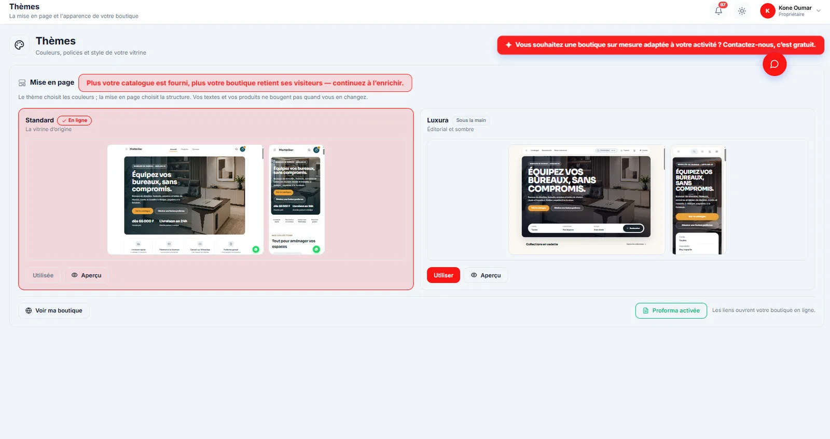Click the disabled Utilisée button
This screenshot has height=439, width=830.
(43, 276)
